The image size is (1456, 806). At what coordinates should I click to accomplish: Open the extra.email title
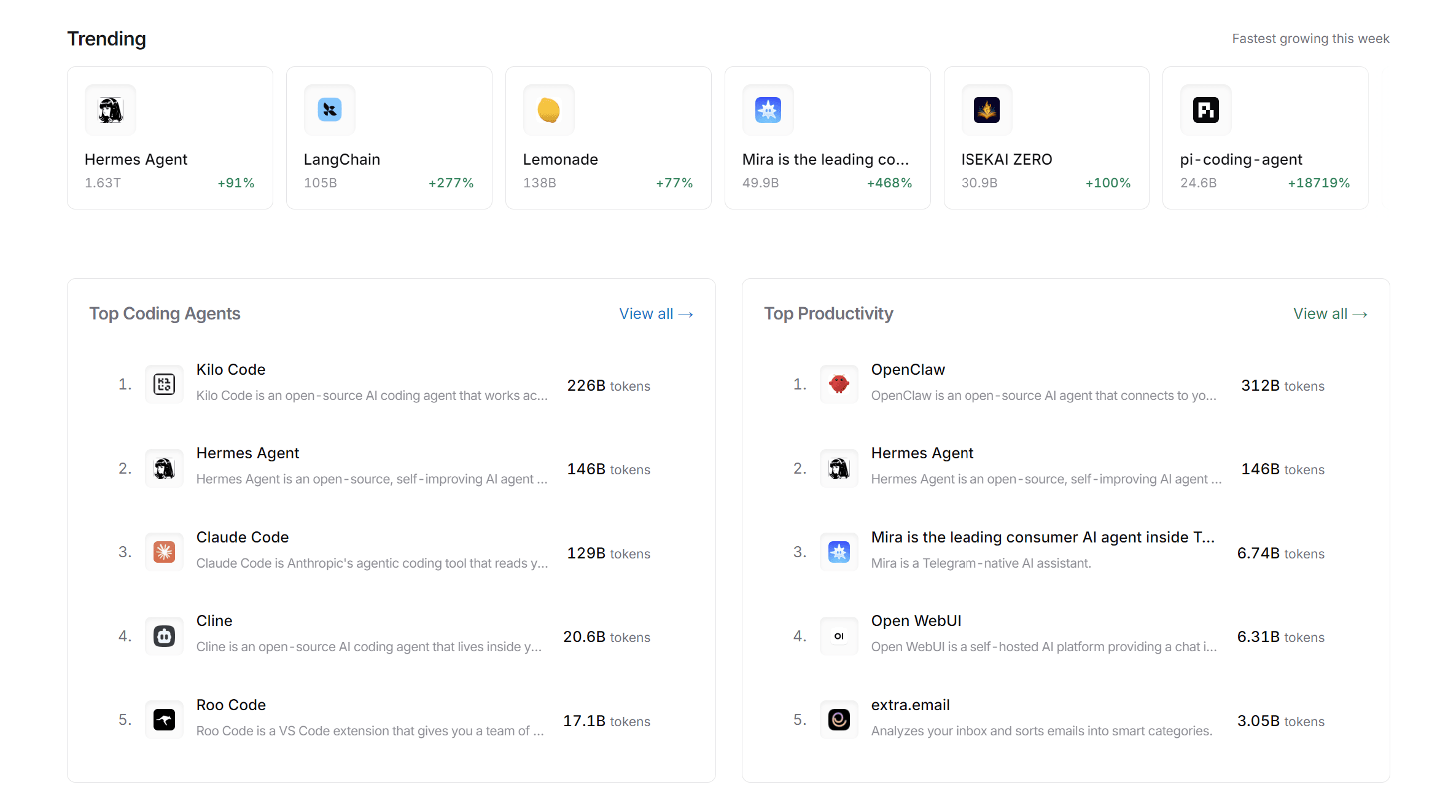pyautogui.click(x=911, y=705)
